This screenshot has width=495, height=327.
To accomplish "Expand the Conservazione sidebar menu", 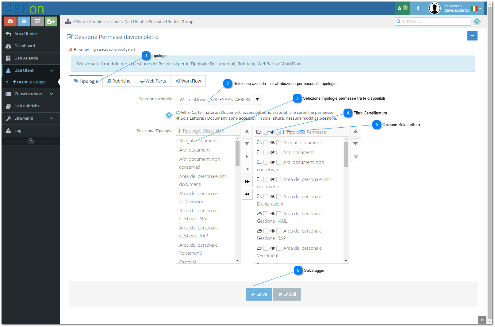I will [31, 94].
